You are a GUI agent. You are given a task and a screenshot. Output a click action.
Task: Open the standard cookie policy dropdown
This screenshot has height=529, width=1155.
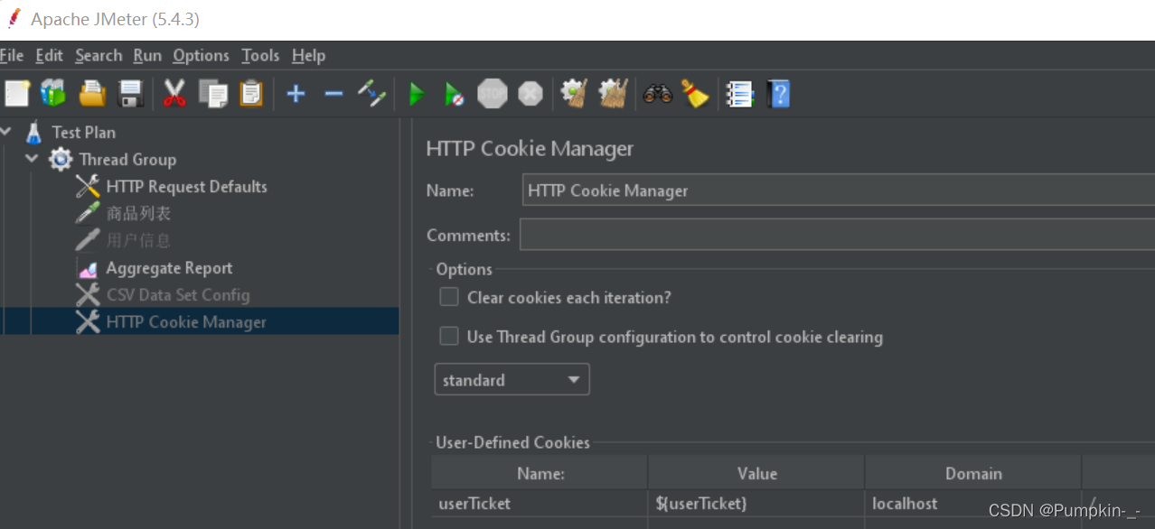(x=512, y=380)
